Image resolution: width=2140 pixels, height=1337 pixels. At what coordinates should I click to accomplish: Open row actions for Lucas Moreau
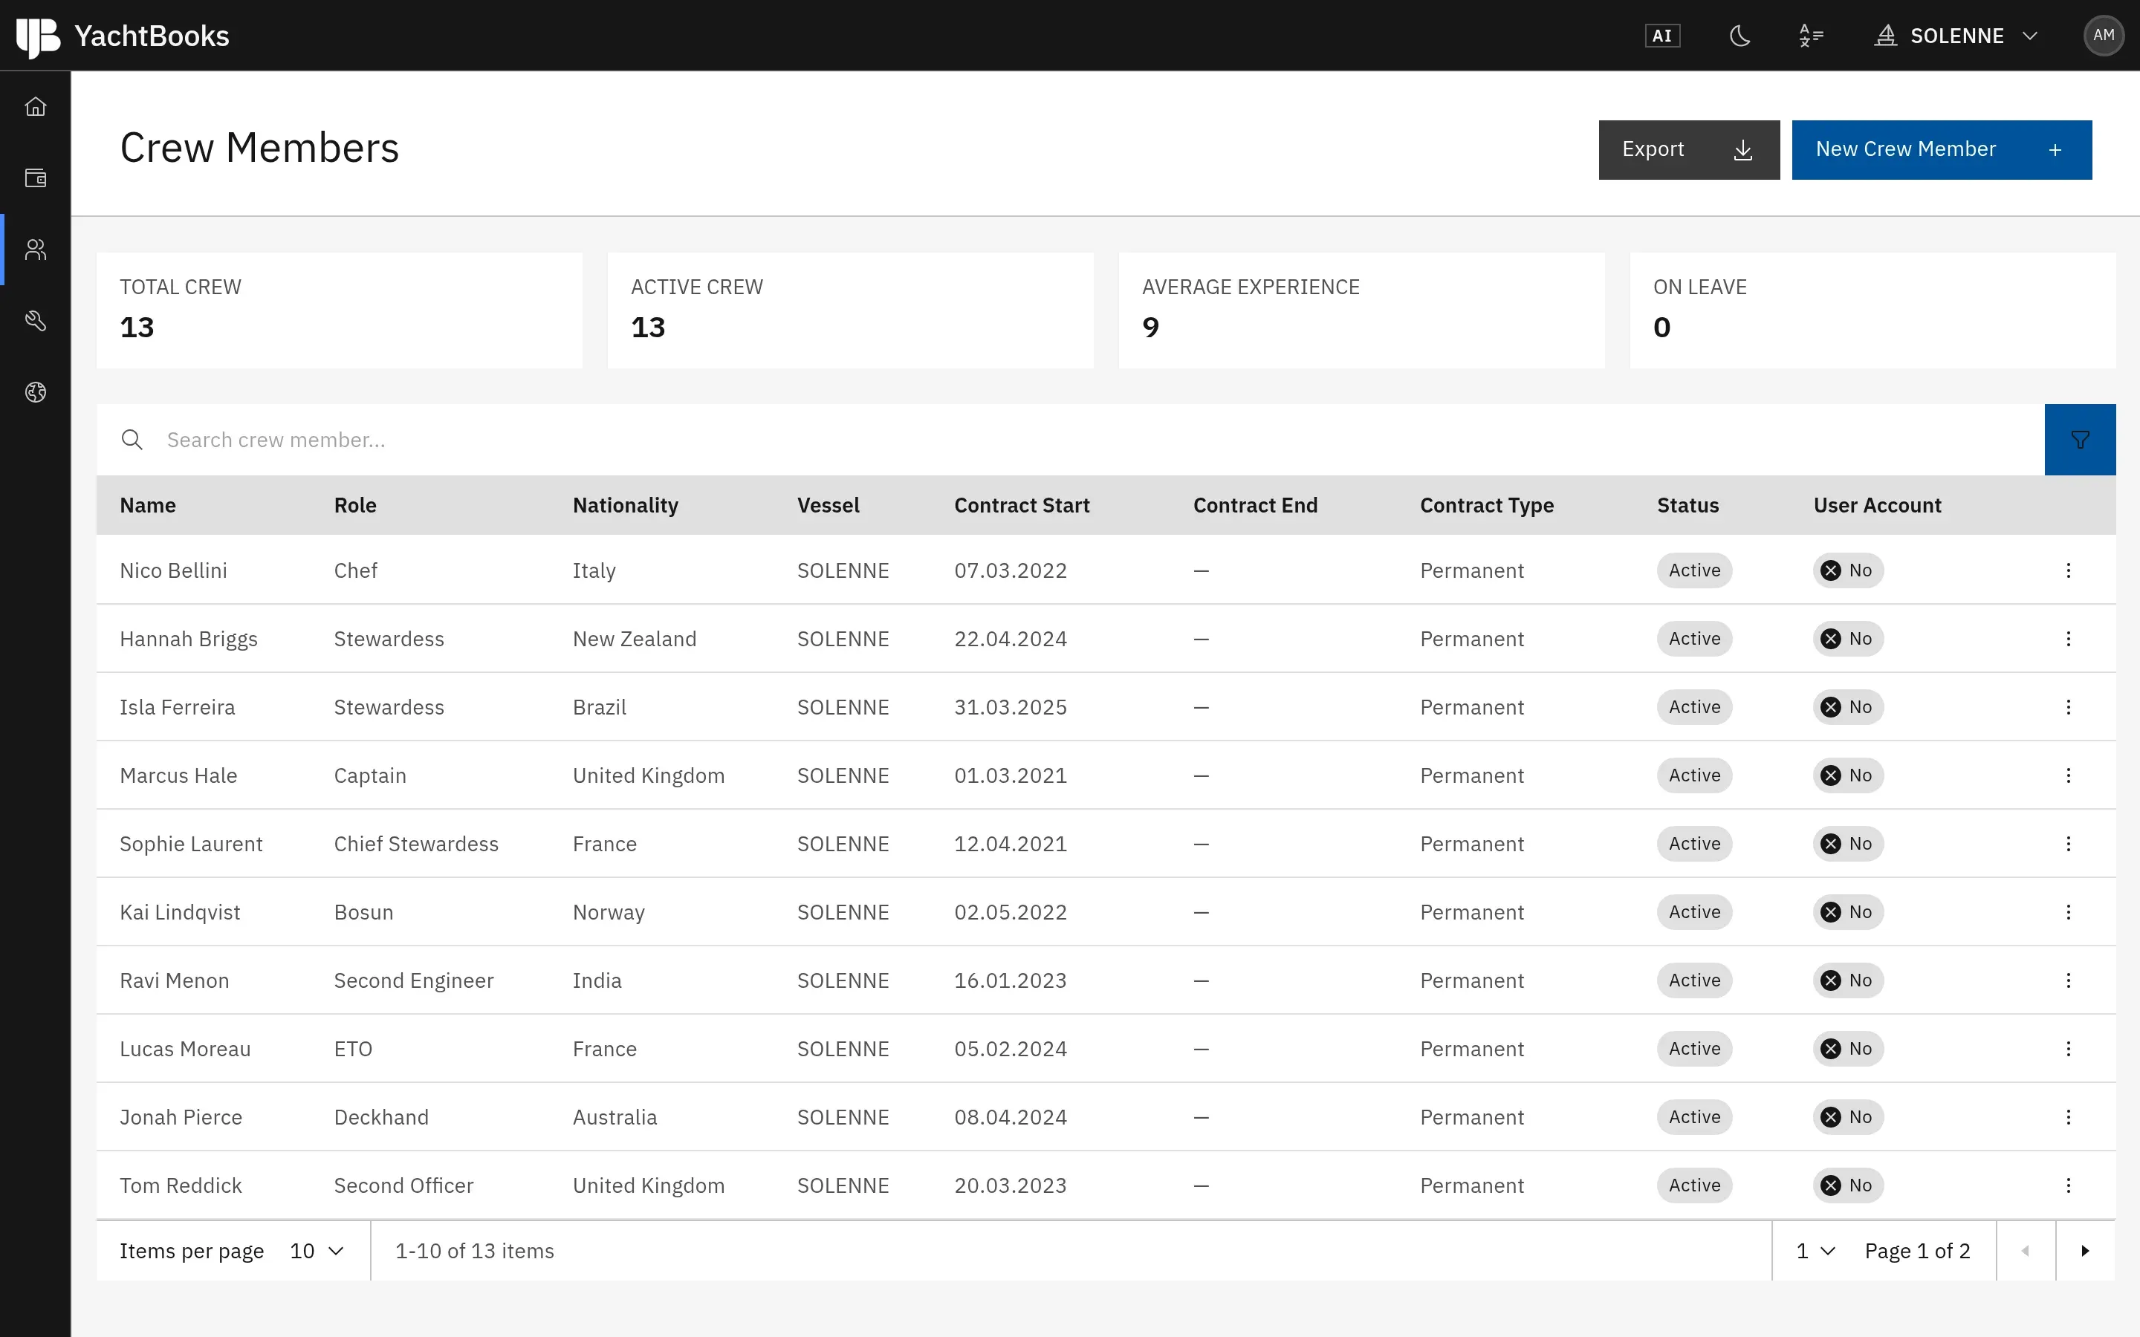tap(2069, 1049)
